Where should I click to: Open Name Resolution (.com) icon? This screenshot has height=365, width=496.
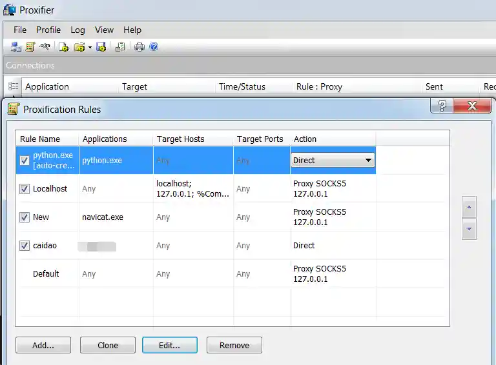click(x=45, y=46)
